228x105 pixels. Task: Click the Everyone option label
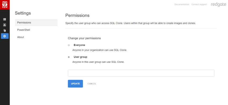[x=79, y=45]
